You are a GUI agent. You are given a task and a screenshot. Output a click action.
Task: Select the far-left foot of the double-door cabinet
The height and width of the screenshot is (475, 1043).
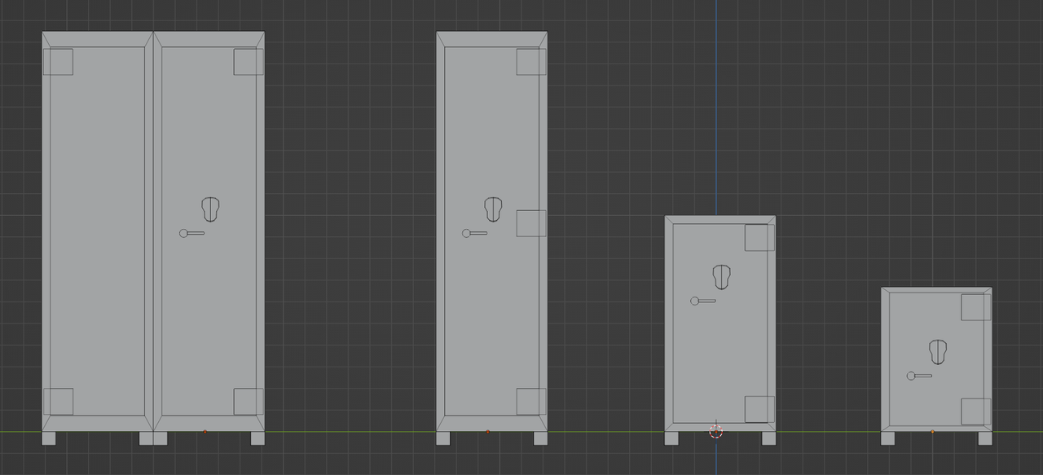click(49, 438)
